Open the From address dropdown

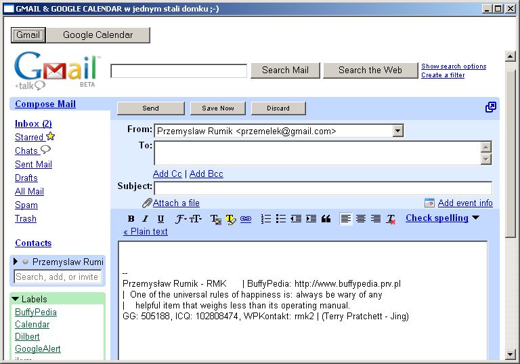coord(398,131)
